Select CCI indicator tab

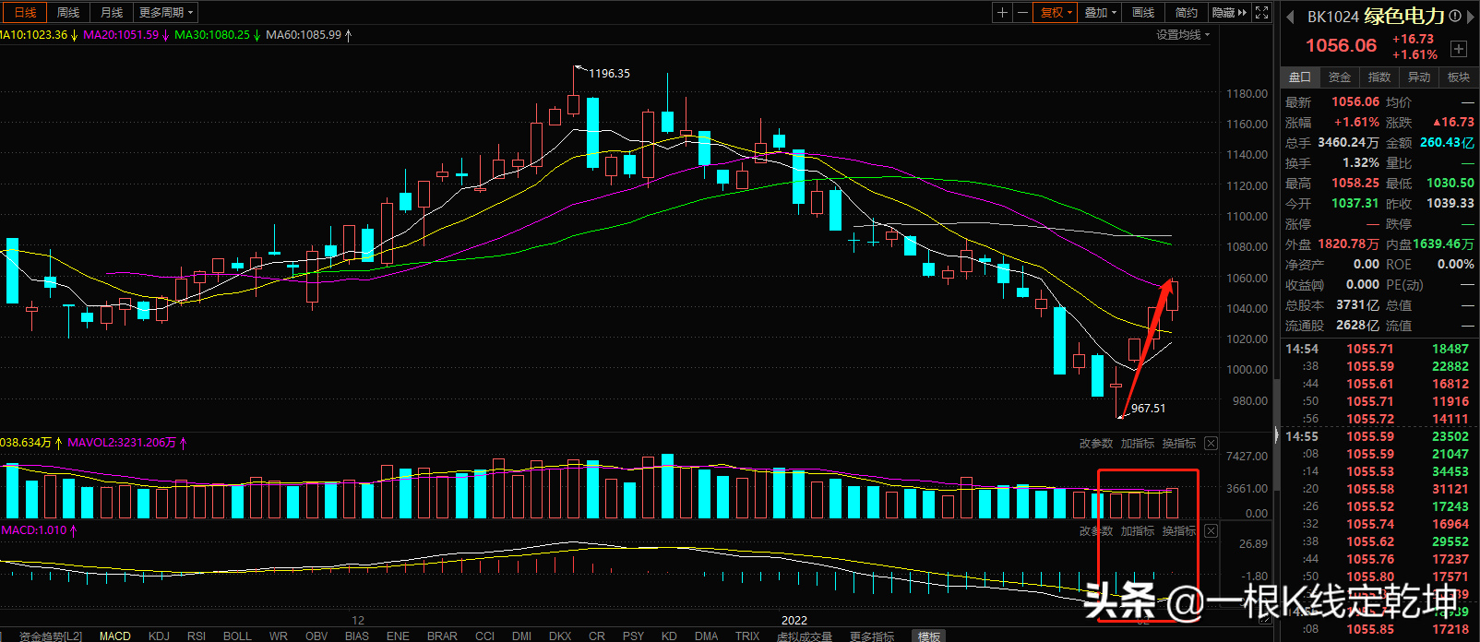[485, 636]
